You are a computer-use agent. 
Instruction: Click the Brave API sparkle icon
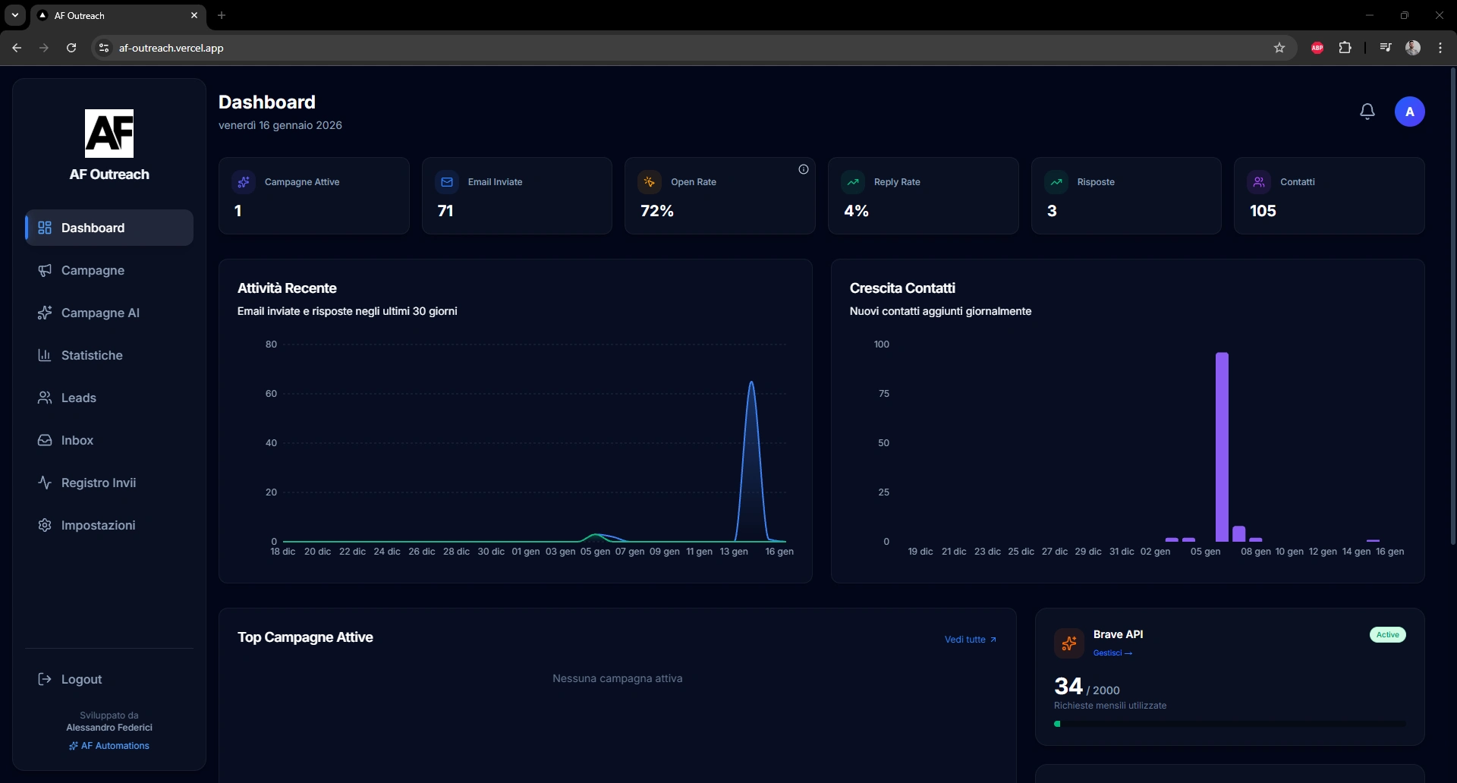(x=1069, y=643)
